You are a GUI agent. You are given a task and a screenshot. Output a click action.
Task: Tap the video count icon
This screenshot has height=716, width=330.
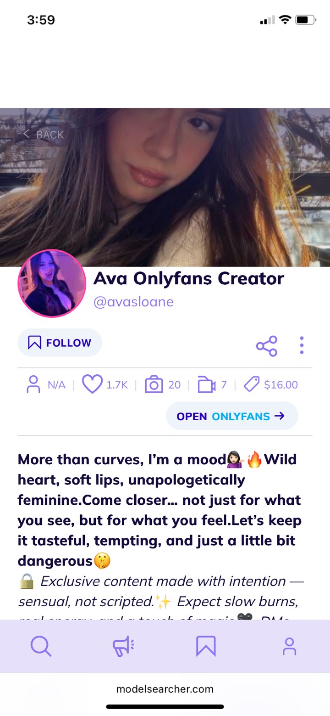pos(207,385)
